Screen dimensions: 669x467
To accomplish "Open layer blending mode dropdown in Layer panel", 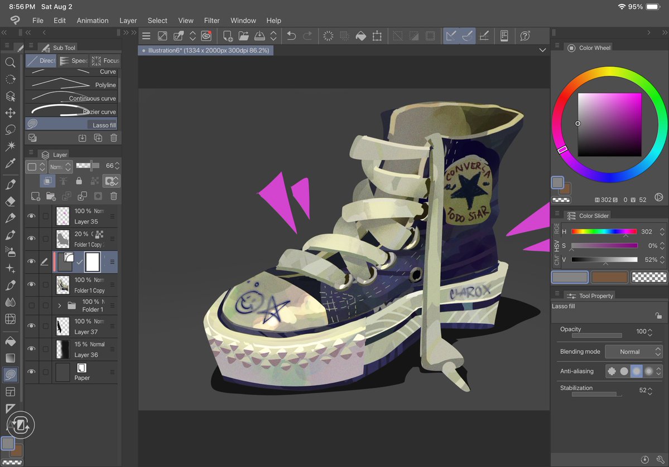I will click(x=60, y=167).
